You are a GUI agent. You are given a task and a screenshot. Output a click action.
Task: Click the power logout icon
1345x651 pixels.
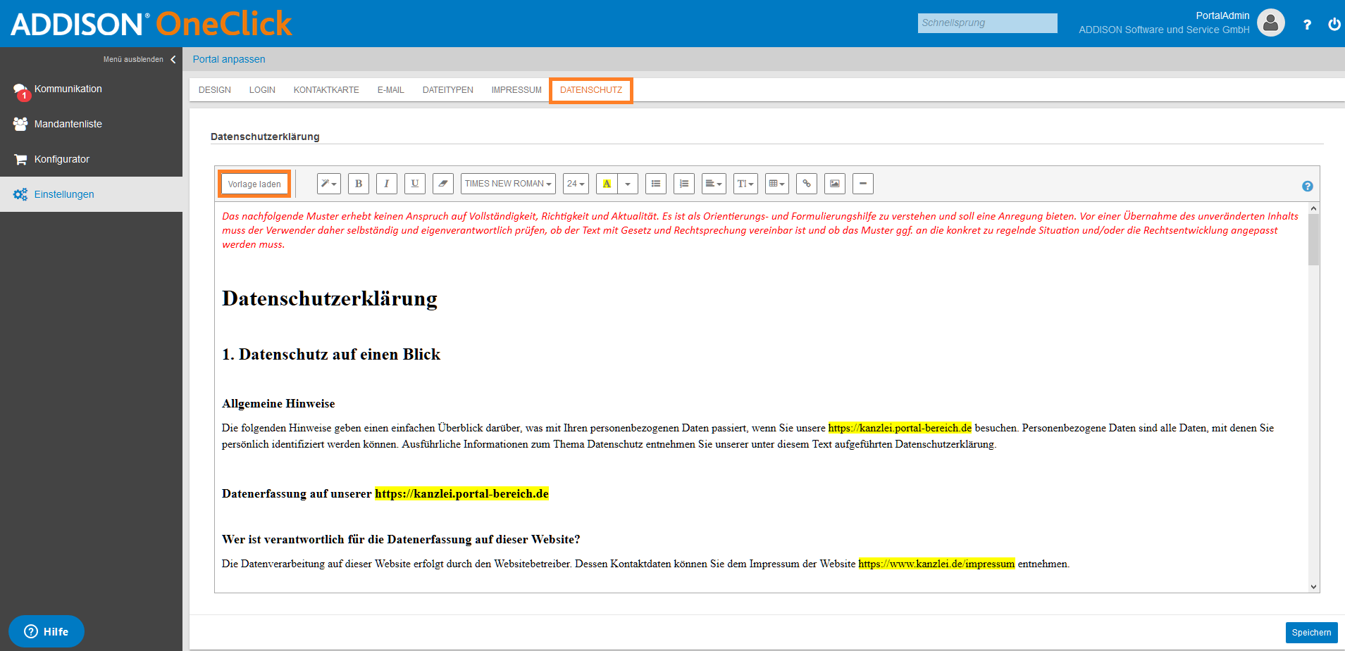click(1334, 24)
